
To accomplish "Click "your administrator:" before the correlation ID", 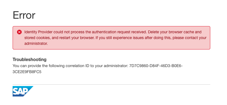I will [111, 66].
